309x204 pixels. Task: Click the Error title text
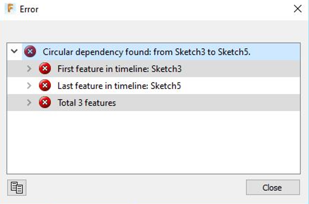click(29, 9)
